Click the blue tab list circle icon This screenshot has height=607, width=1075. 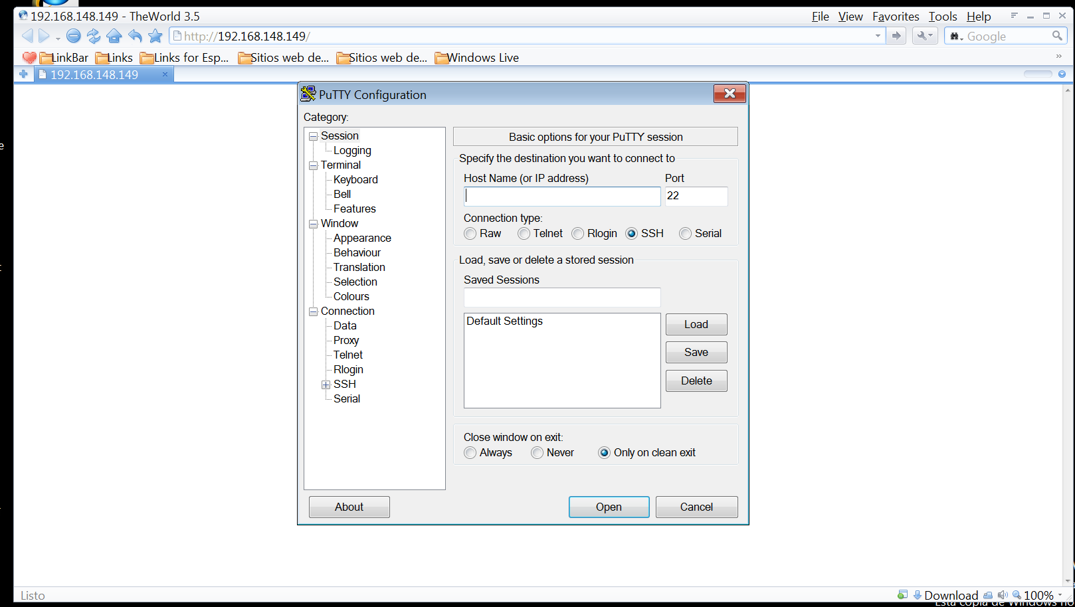click(x=1062, y=74)
